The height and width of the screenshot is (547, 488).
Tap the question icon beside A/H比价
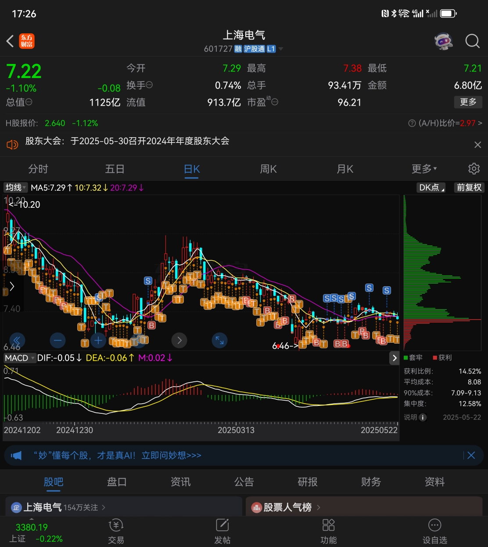pyautogui.click(x=412, y=123)
